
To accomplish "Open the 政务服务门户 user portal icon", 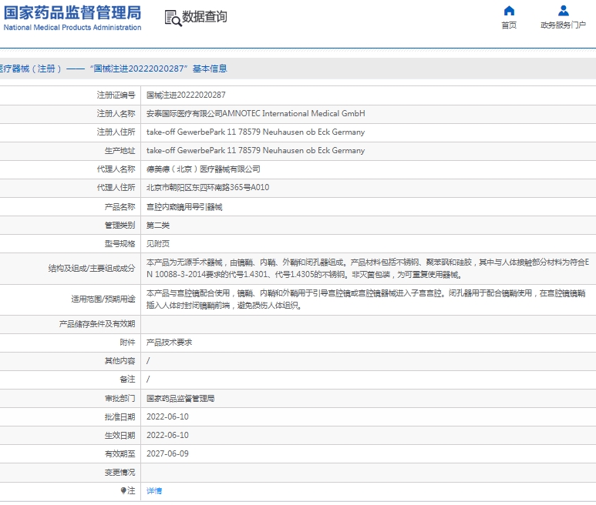I will (564, 11).
